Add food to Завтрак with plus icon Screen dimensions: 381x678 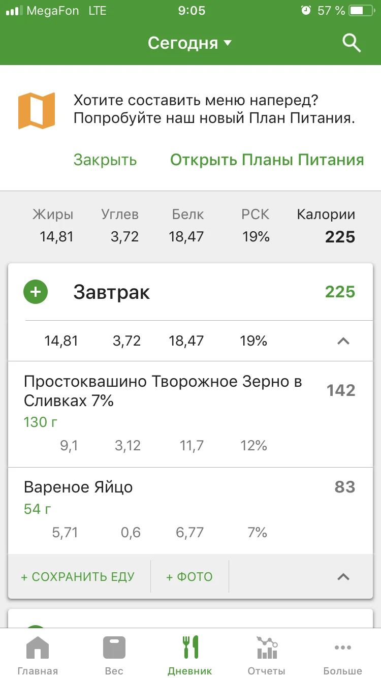pyautogui.click(x=36, y=292)
